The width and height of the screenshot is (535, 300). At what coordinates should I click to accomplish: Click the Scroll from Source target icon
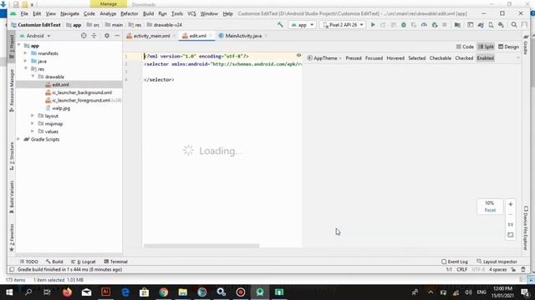tap(84, 35)
